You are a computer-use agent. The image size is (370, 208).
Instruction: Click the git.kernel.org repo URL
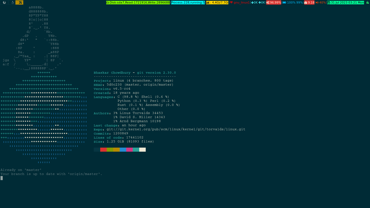[176, 129]
